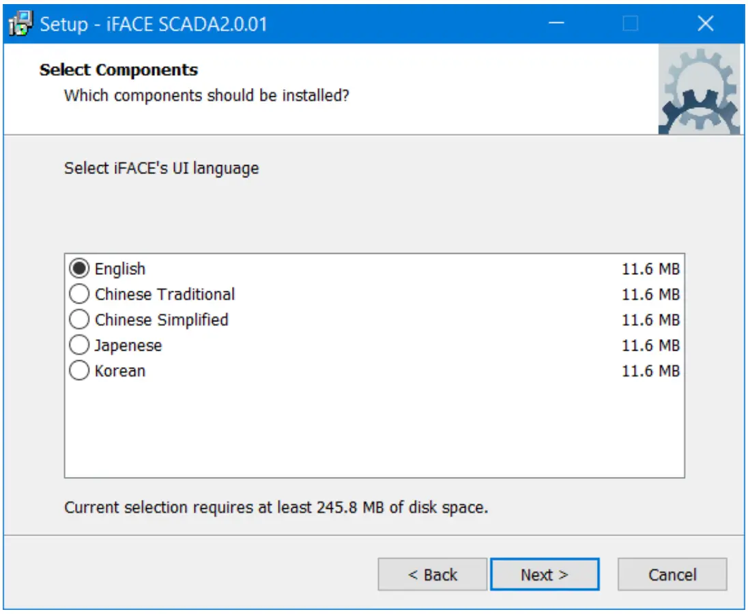Cancel the installation
The width and height of the screenshot is (748, 614).
672,574
